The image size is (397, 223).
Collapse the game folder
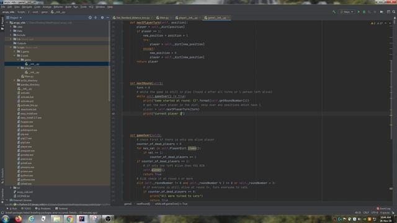(x=19, y=60)
